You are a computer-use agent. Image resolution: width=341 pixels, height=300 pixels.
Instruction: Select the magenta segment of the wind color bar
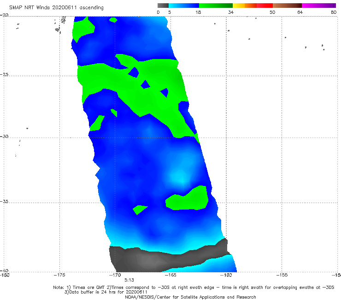[x=319, y=6]
